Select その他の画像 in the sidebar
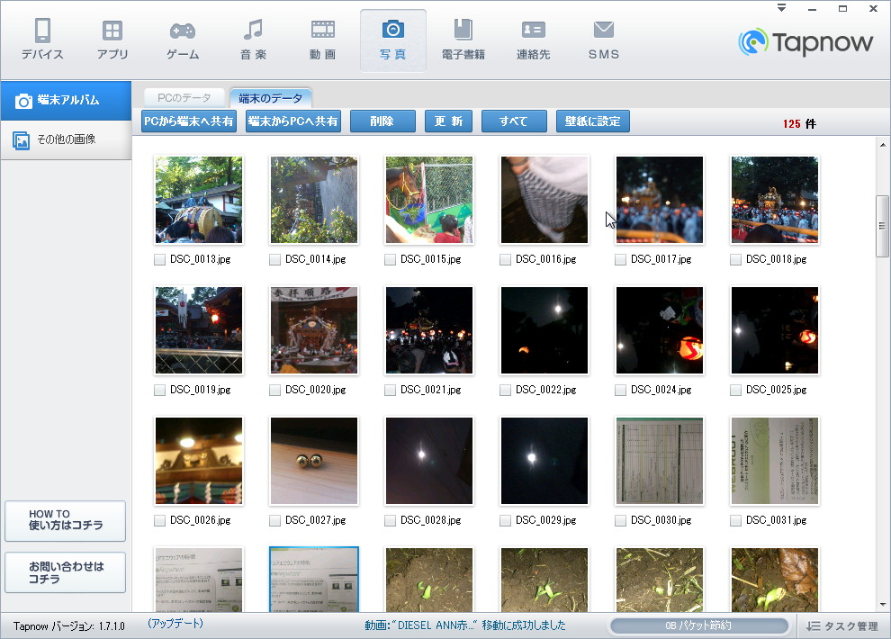This screenshot has height=639, width=891. 66,139
